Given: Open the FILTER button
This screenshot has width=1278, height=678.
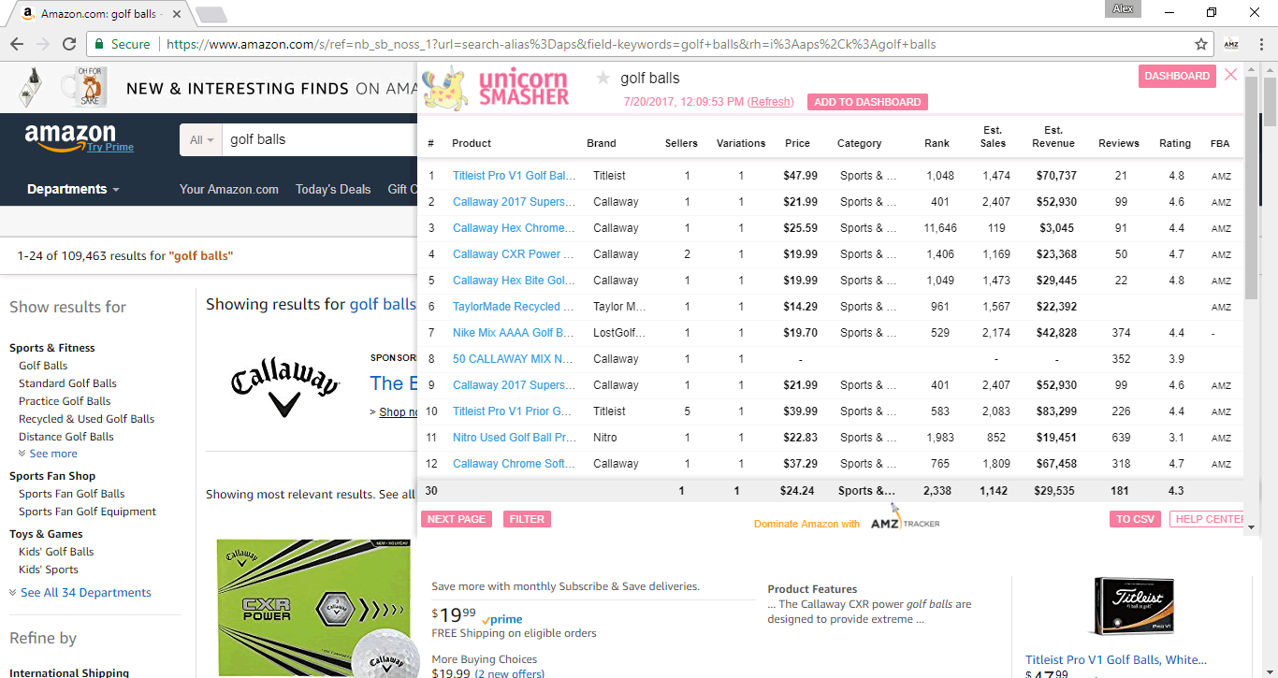Looking at the screenshot, I should (x=527, y=519).
